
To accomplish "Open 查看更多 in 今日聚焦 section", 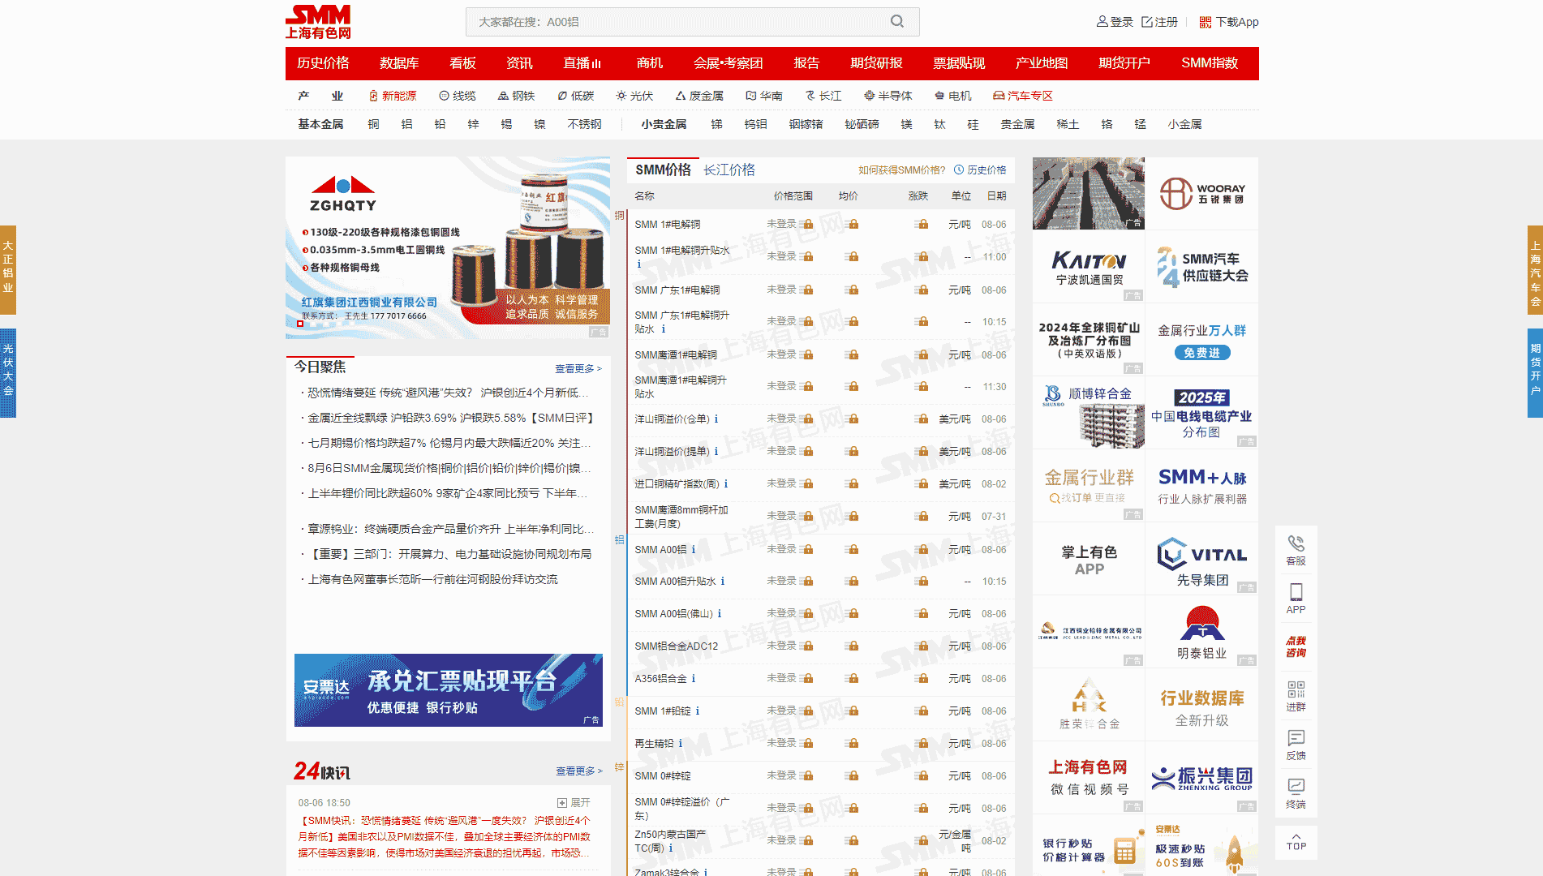I will click(x=578, y=368).
